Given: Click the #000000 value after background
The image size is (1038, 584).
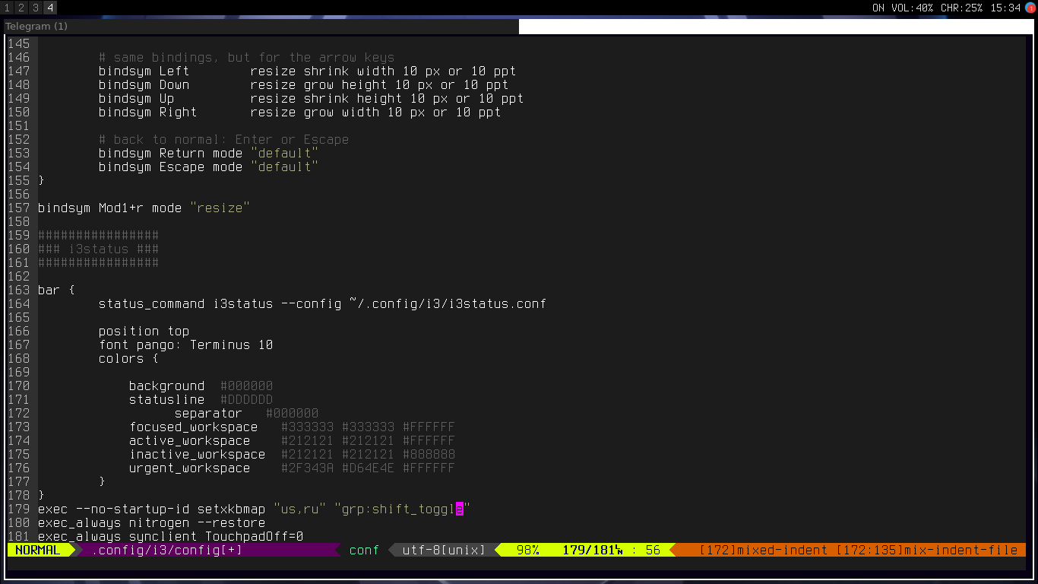Looking at the screenshot, I should 246,386.
